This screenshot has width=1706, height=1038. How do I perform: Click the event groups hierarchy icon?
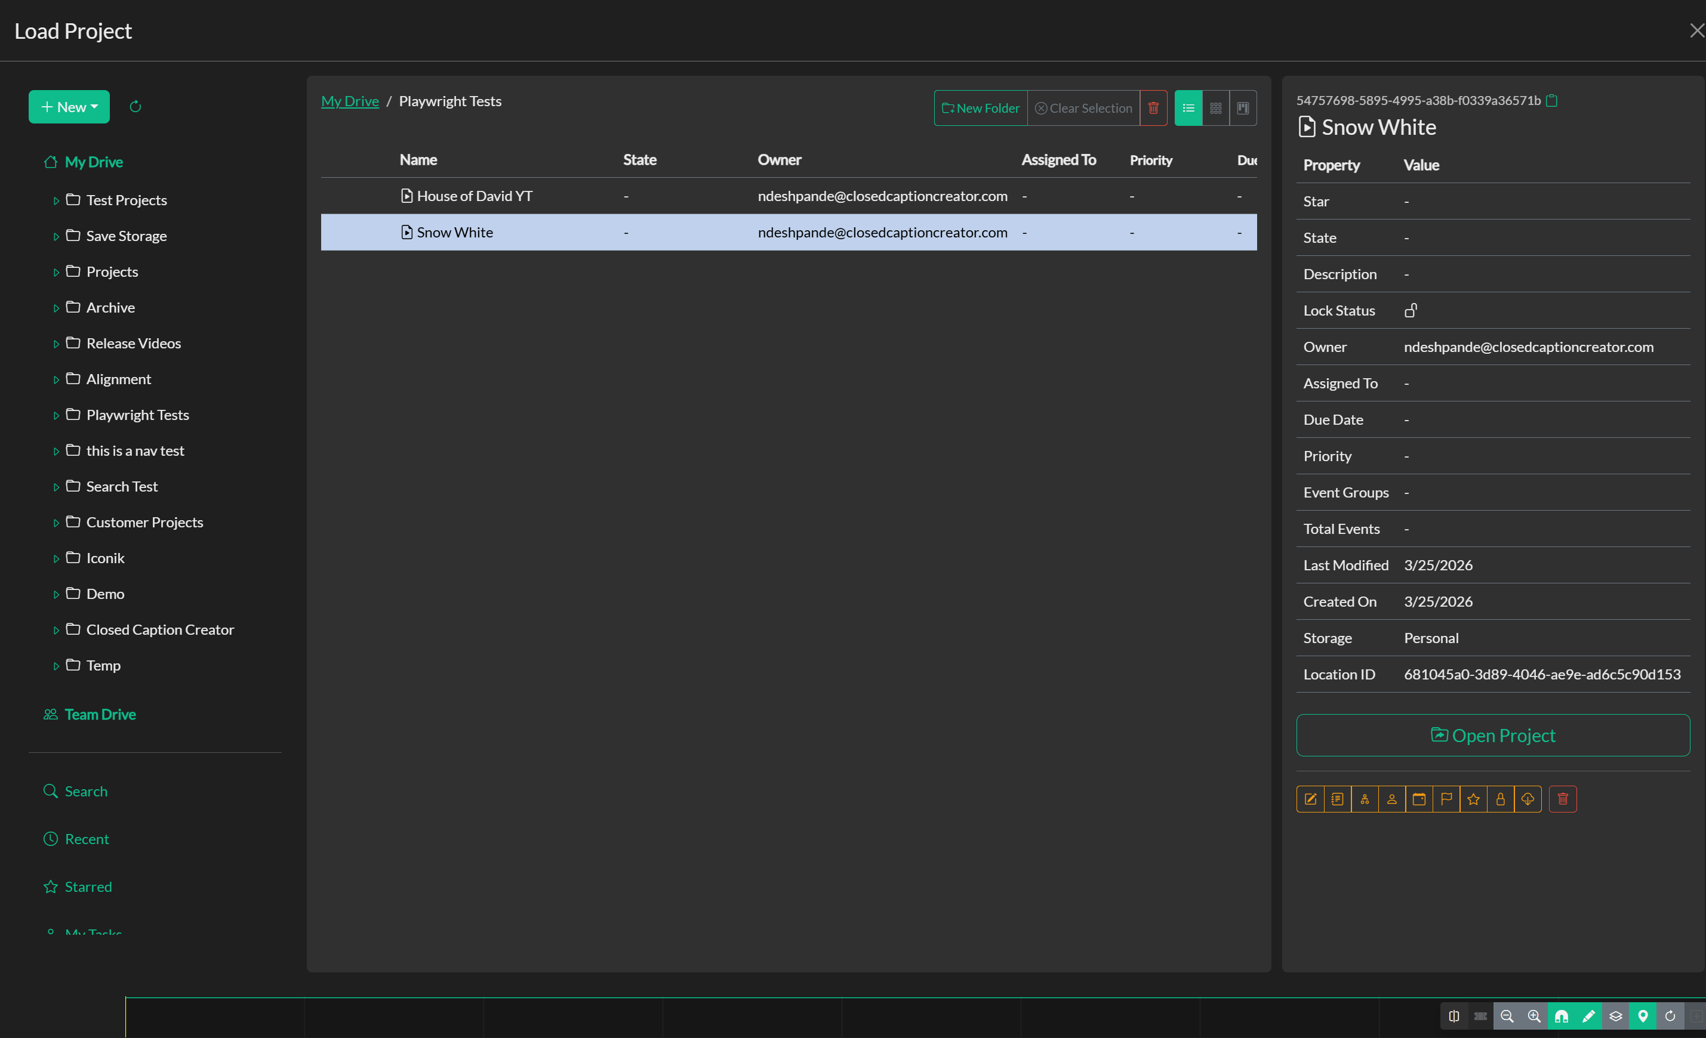click(x=1364, y=799)
